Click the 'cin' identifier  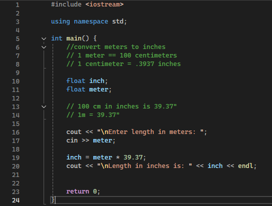pos(72,140)
